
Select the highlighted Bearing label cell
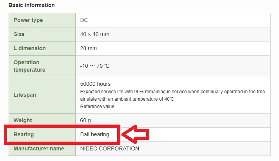coord(42,134)
